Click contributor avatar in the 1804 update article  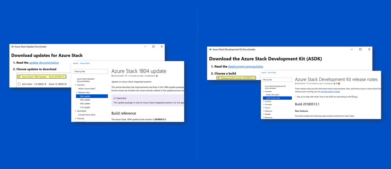(157, 76)
